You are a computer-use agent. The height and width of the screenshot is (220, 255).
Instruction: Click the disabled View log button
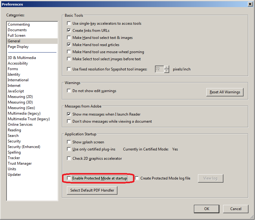pos(210,178)
